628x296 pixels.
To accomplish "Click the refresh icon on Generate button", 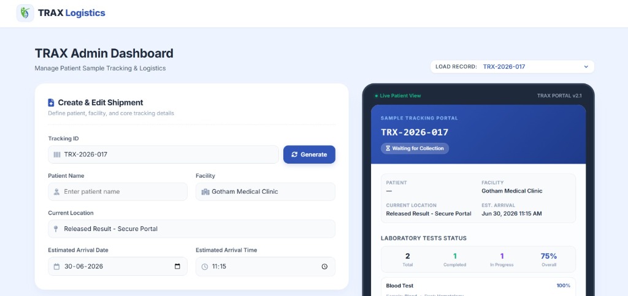I will 294,154.
